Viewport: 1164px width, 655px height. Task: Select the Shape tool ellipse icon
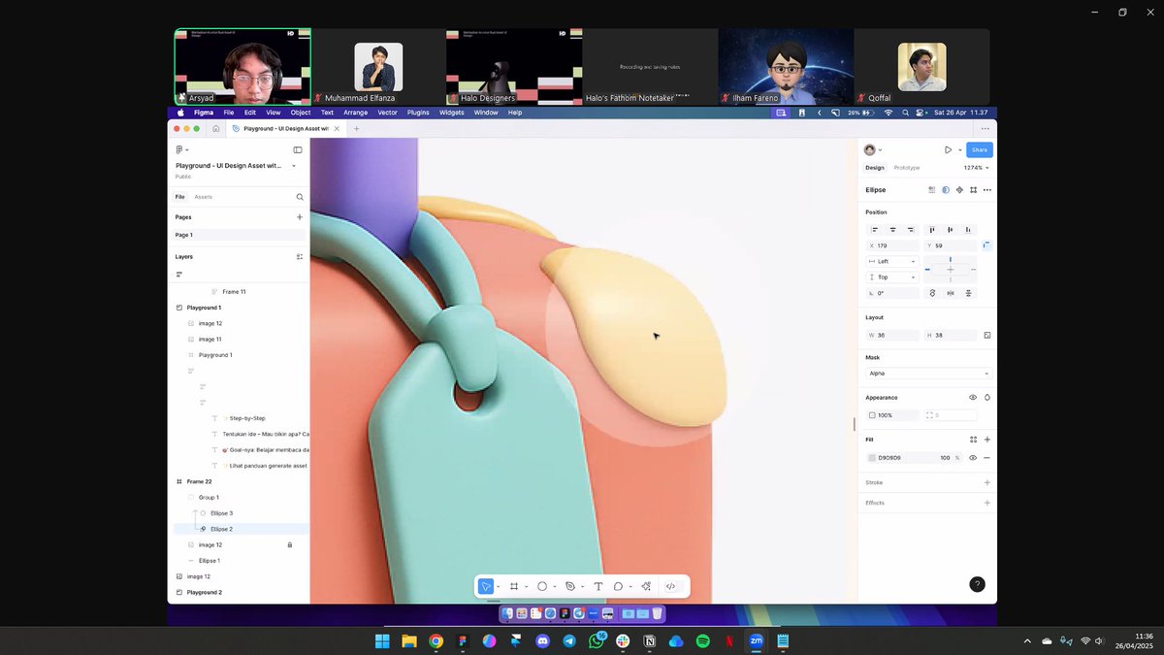click(543, 585)
